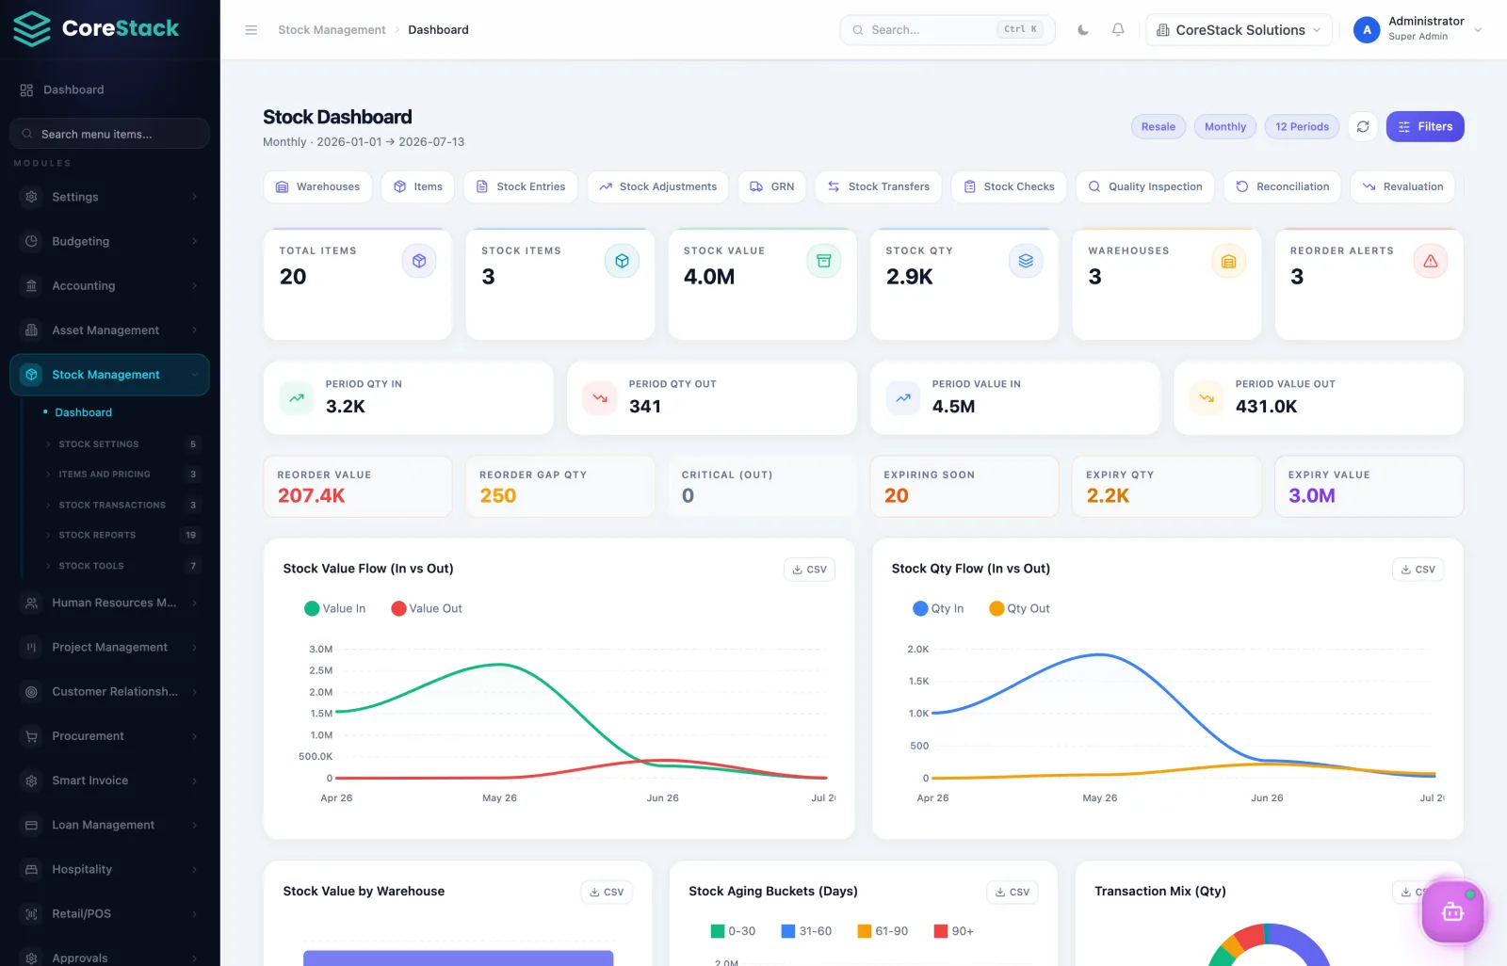Image resolution: width=1507 pixels, height=966 pixels.
Task: Collapse Stock Management module
Action: (x=109, y=375)
